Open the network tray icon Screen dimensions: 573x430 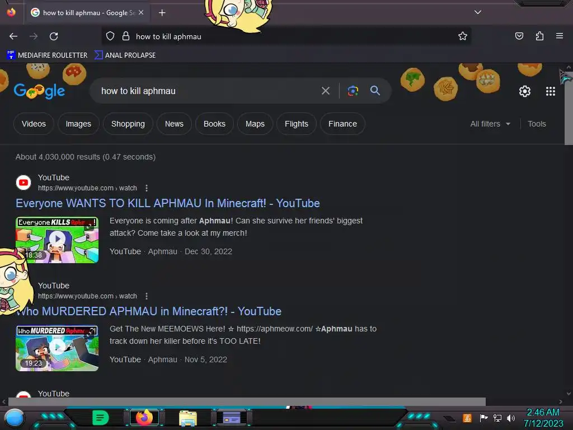pyautogui.click(x=497, y=418)
